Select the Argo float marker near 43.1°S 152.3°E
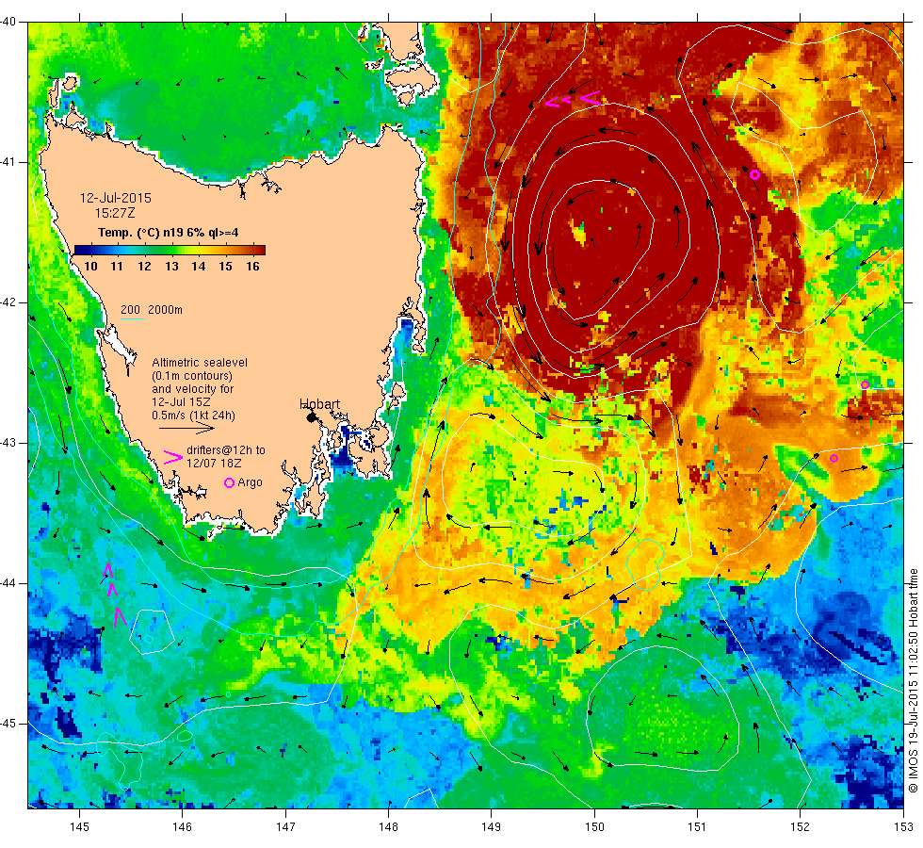Image resolution: width=923 pixels, height=848 pixels. (834, 458)
